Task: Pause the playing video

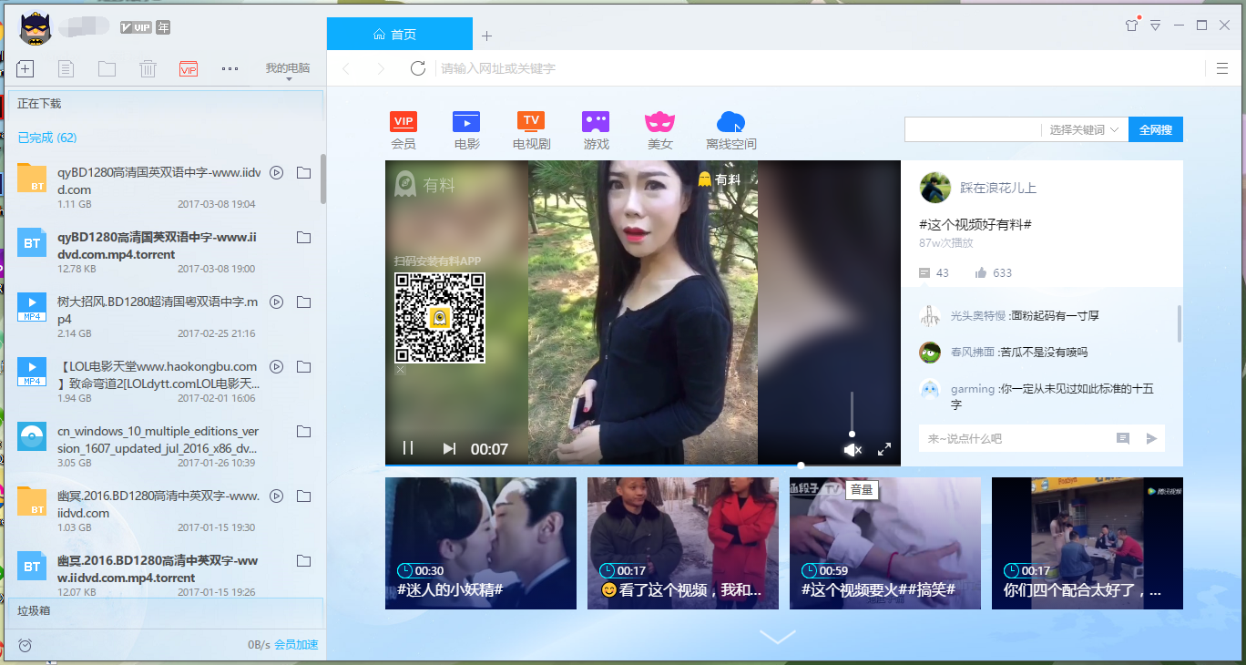Action: (x=408, y=447)
